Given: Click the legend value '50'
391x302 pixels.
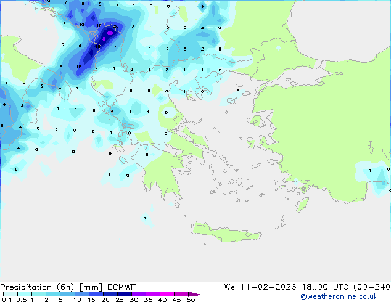Looking at the screenshot, I should pos(191,300).
